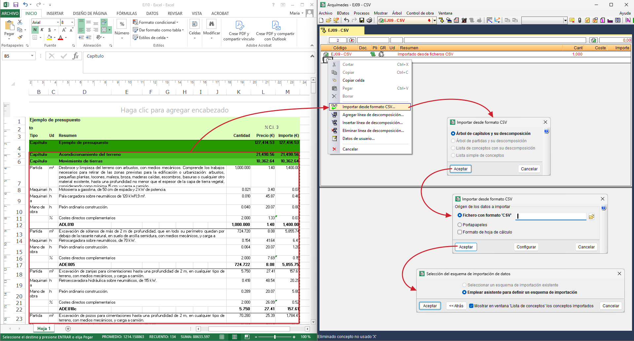
Task: Select Árbol de partidas y su descomposición option
Action: pos(453,141)
